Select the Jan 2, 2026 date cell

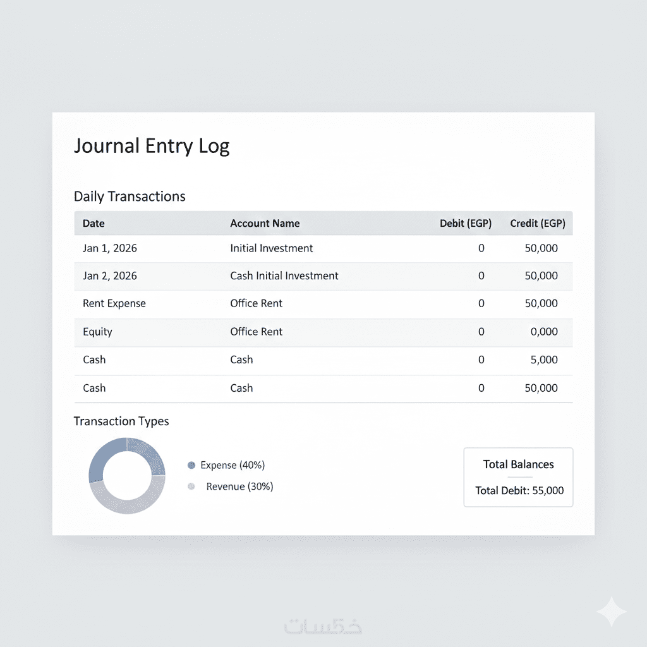[110, 276]
